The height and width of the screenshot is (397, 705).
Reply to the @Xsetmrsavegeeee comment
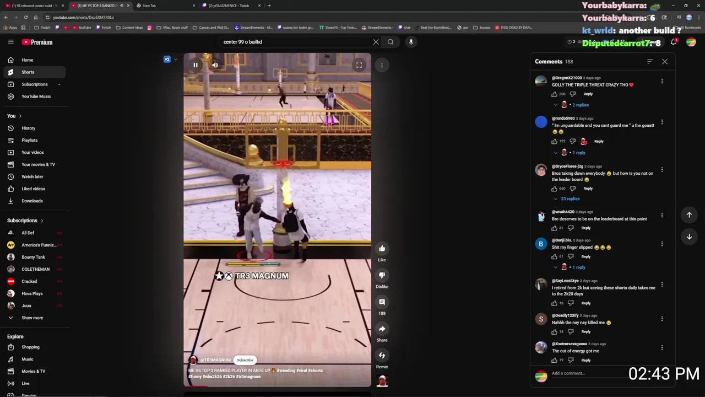point(585,361)
